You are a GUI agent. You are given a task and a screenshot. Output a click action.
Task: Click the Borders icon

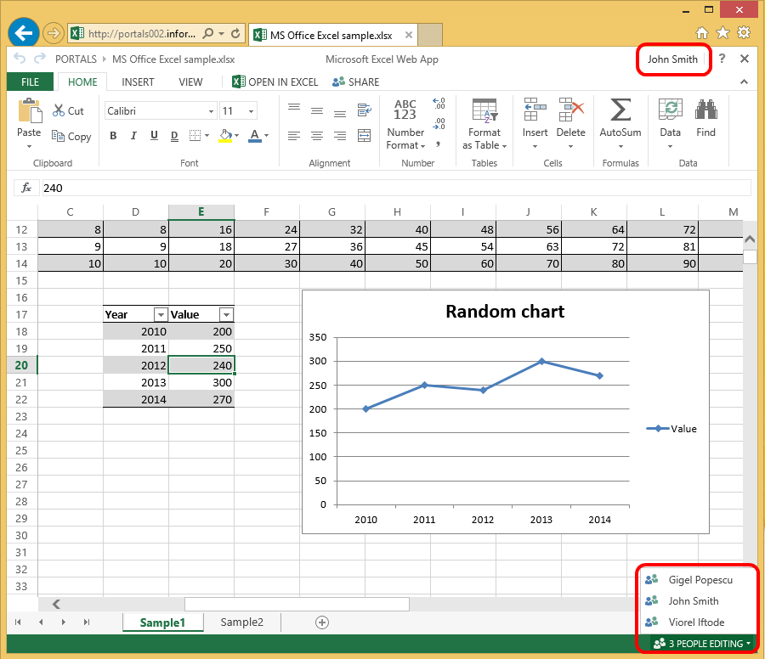pos(195,136)
